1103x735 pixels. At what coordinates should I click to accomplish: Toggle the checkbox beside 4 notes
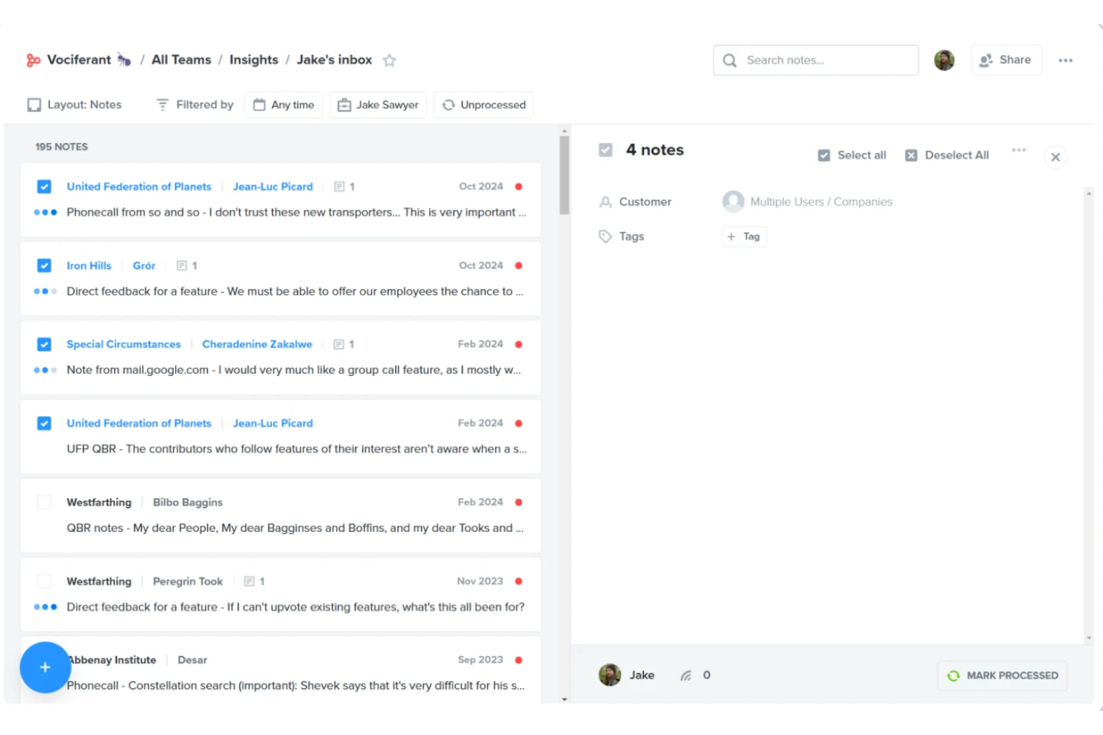tap(606, 150)
